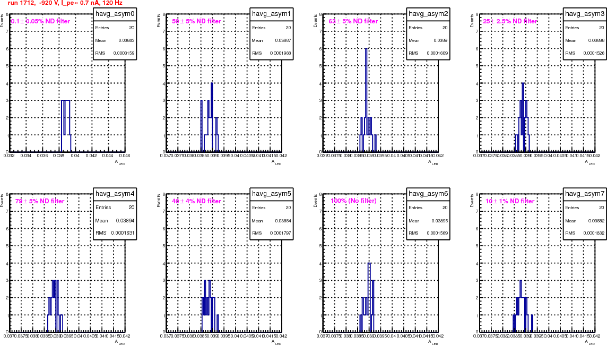The image size is (607, 345).
Task: Click the blue histogram in the havg_asym5 plot
Action: (x=210, y=306)
